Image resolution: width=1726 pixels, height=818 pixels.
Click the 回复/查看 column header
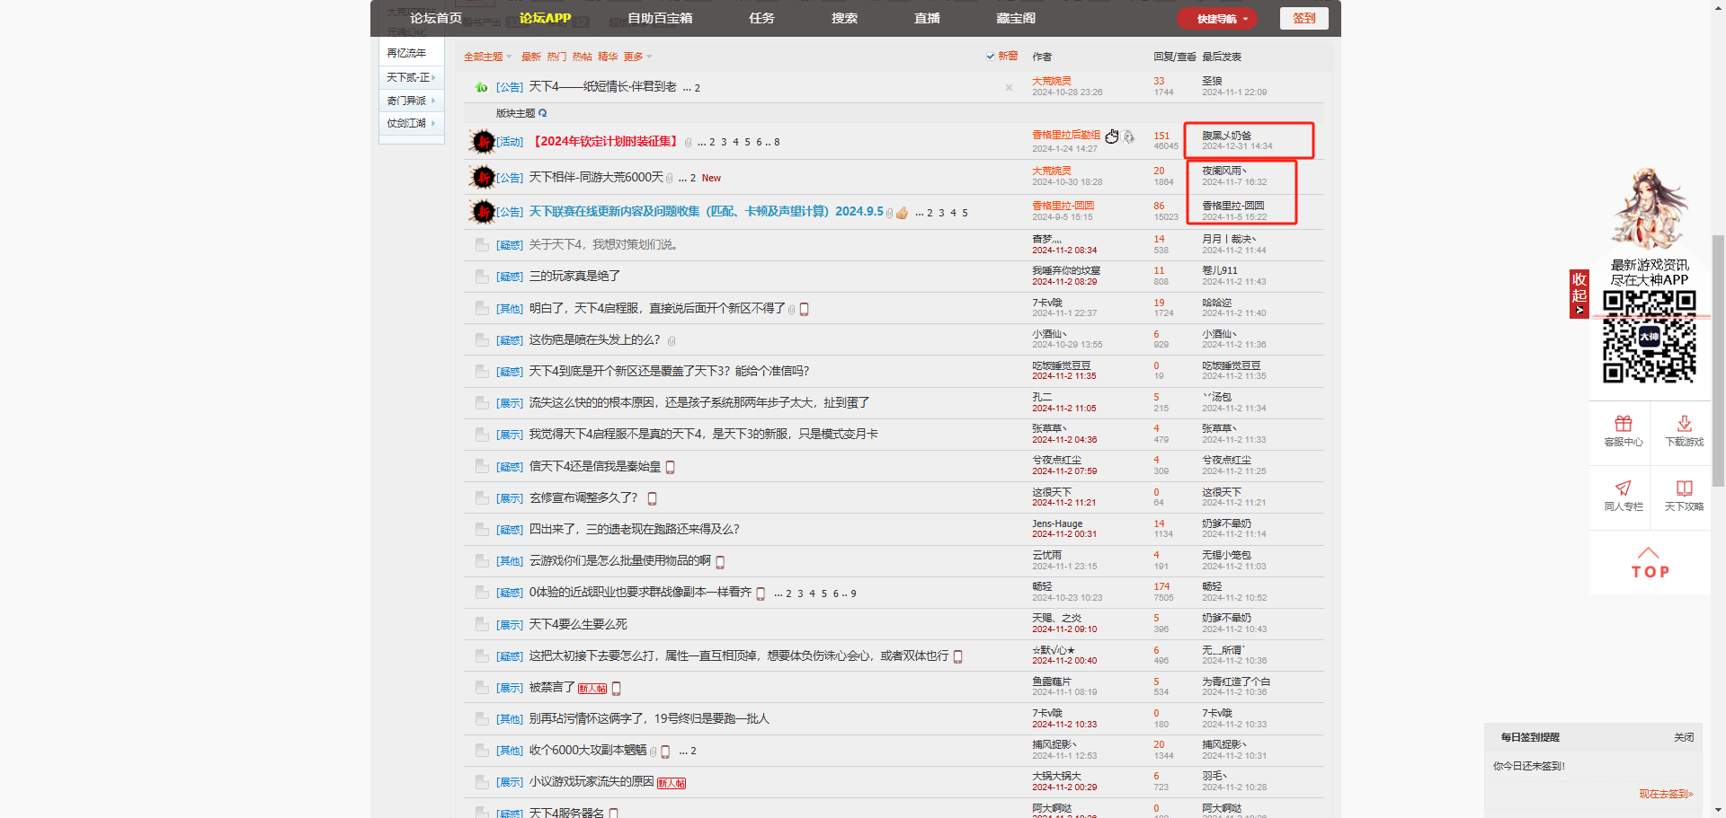coord(1174,57)
